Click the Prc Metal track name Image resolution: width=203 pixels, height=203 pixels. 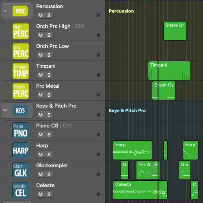pyautogui.click(x=48, y=86)
